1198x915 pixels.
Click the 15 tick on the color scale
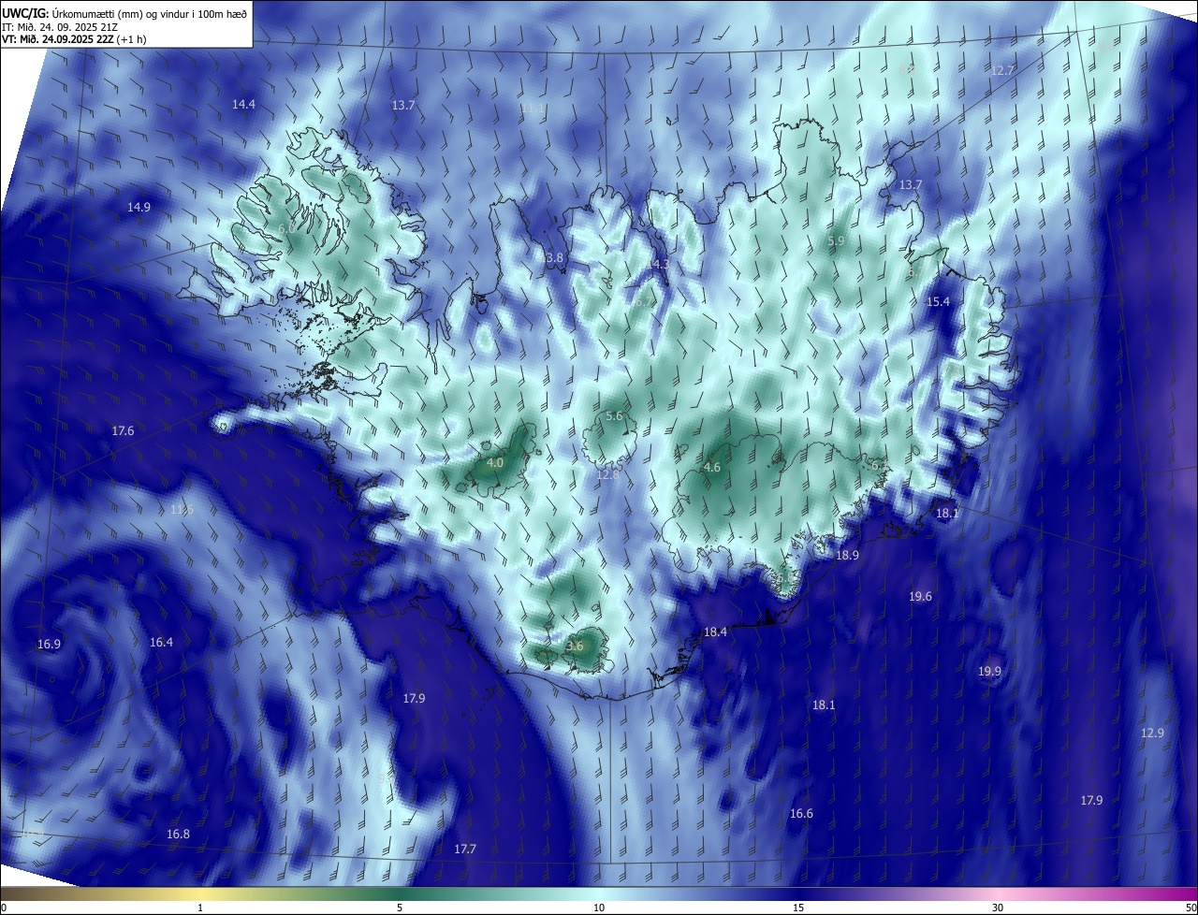[798, 908]
